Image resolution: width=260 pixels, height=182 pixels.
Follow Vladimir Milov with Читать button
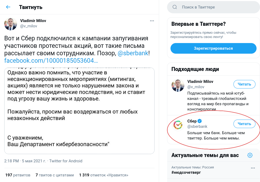pos(244,84)
